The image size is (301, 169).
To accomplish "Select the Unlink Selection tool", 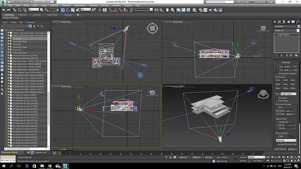I will coord(20,10).
